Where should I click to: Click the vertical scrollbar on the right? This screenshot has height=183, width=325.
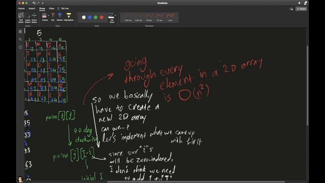[x=307, y=85]
